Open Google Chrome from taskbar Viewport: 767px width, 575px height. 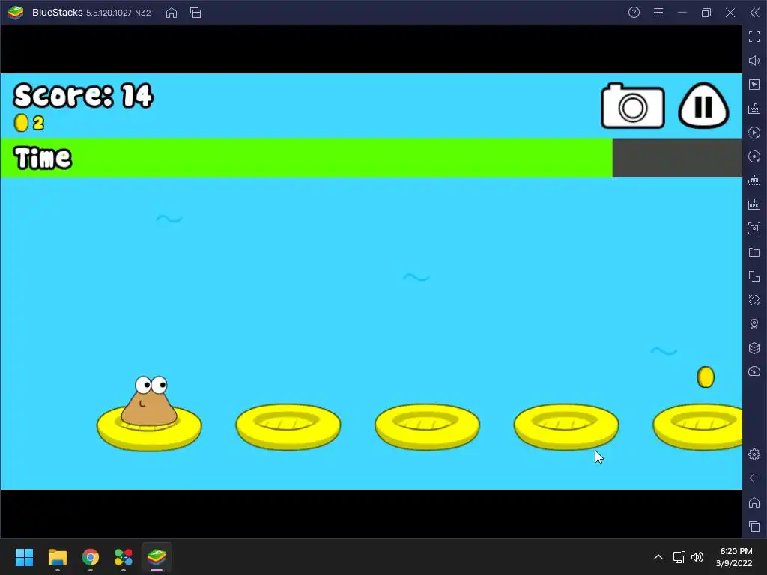pyautogui.click(x=91, y=557)
